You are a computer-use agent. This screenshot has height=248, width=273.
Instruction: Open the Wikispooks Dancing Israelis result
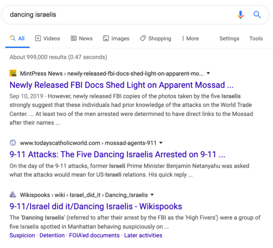(96, 206)
